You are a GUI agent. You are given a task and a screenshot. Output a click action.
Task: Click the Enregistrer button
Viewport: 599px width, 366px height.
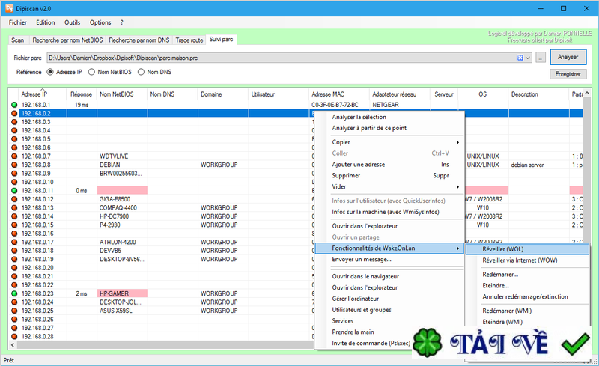[x=568, y=74]
